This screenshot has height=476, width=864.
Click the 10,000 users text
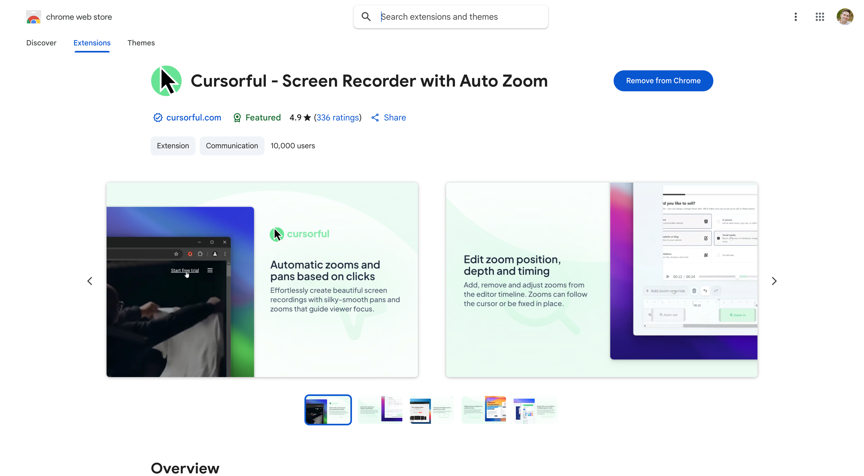(293, 146)
